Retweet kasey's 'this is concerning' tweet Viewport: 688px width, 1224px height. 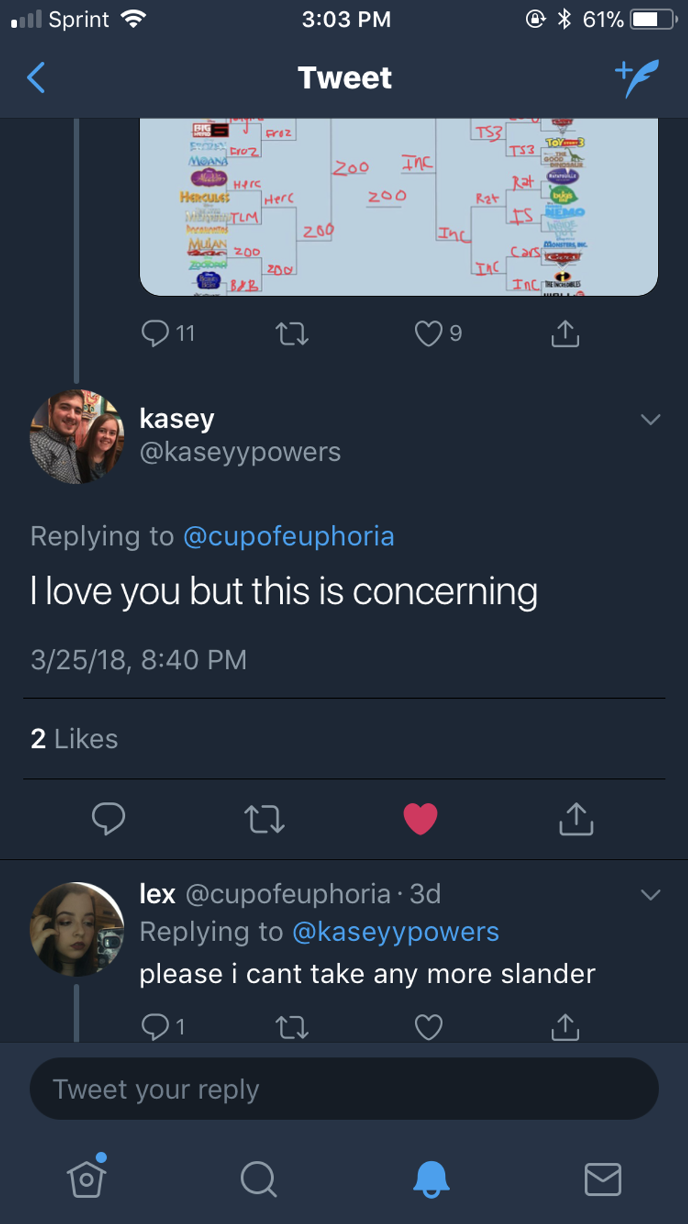point(264,818)
